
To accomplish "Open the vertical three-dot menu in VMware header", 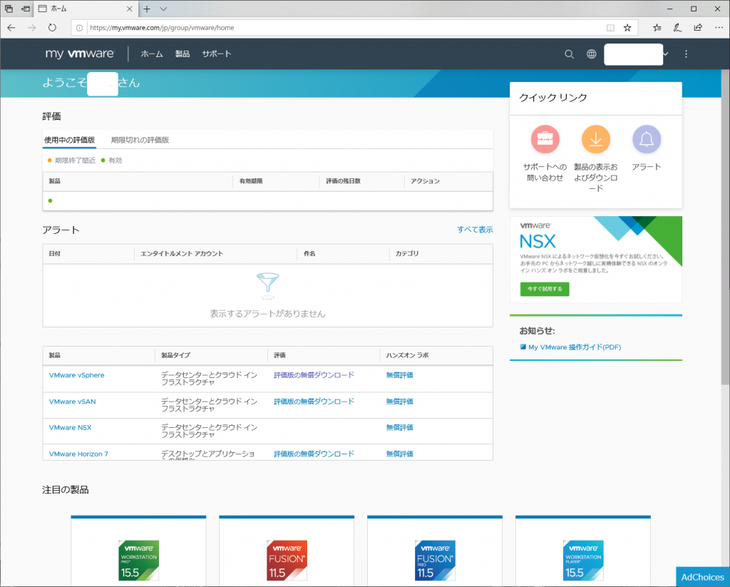I will coord(686,54).
